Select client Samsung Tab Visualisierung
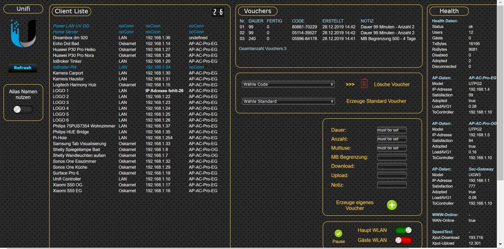 pos(79,143)
